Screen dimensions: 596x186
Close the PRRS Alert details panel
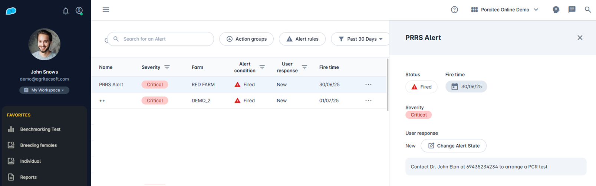(580, 38)
